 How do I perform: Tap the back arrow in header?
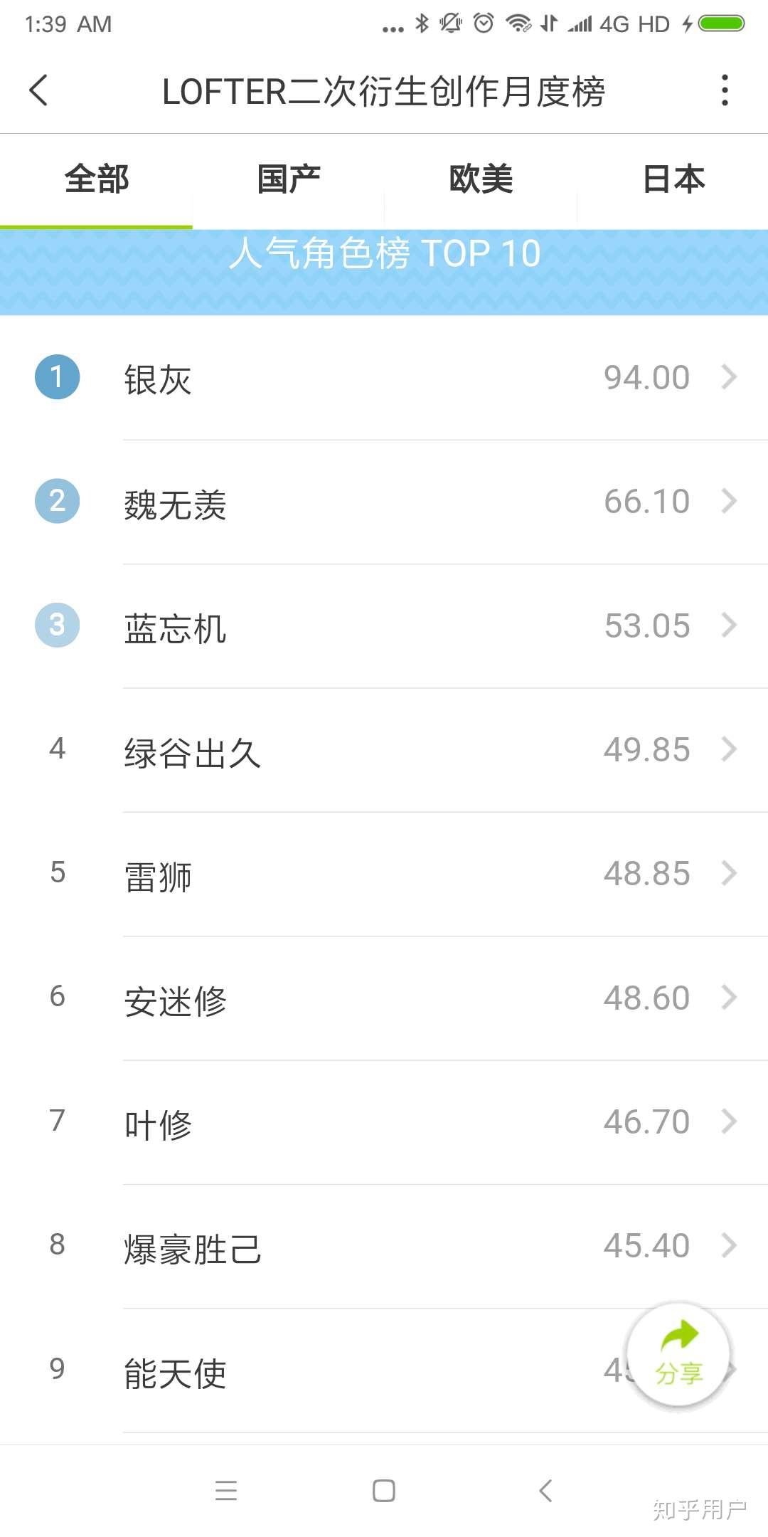[x=38, y=90]
